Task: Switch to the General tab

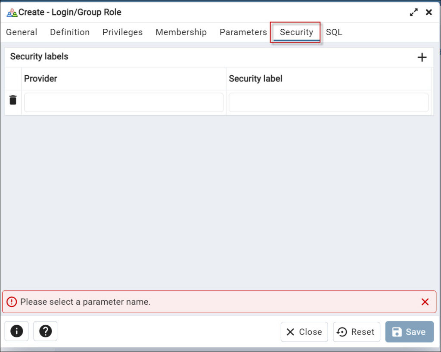Action: tap(22, 32)
